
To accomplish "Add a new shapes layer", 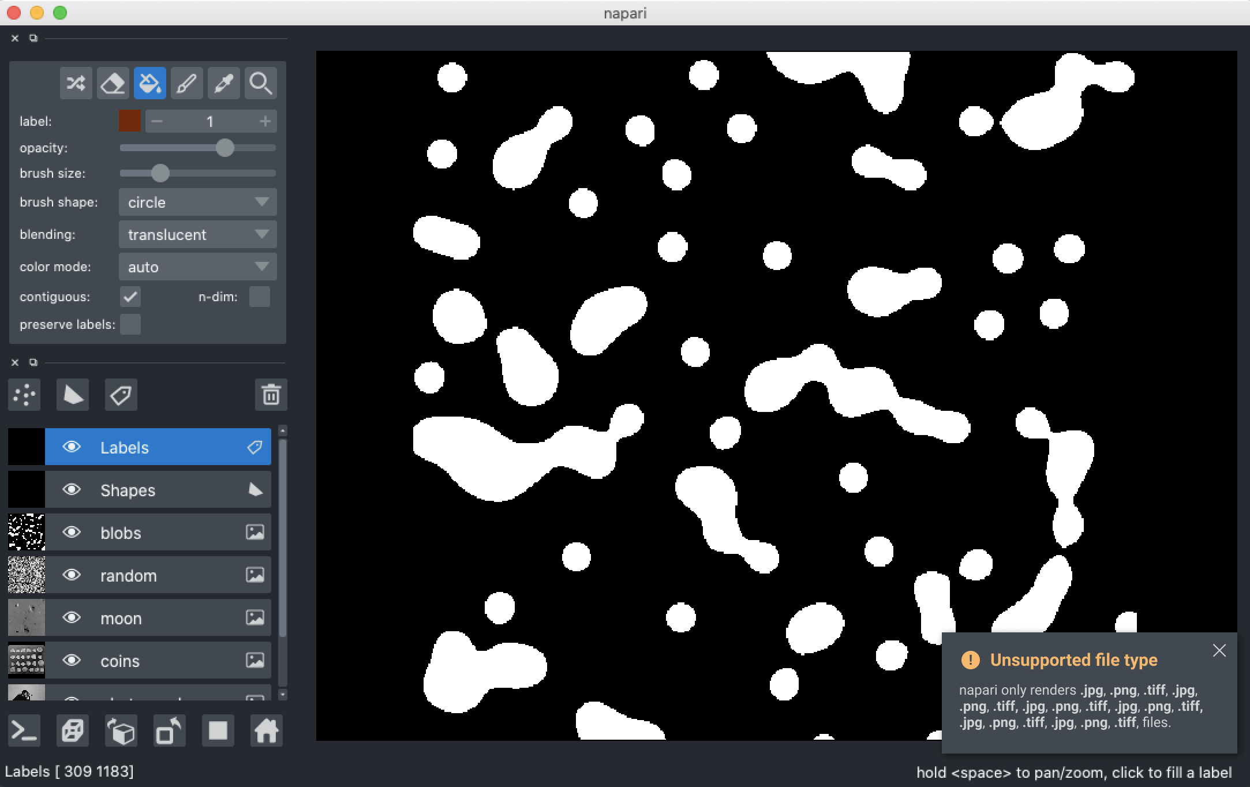I will click(73, 395).
